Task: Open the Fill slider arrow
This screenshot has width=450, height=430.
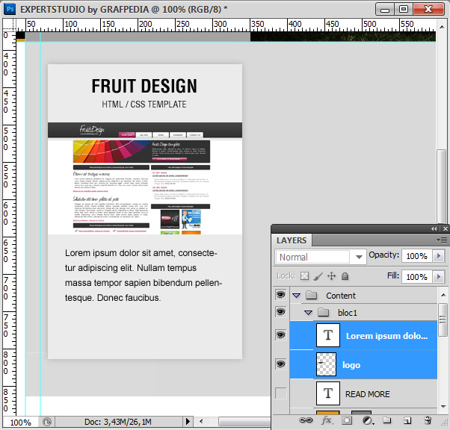Action: [438, 276]
